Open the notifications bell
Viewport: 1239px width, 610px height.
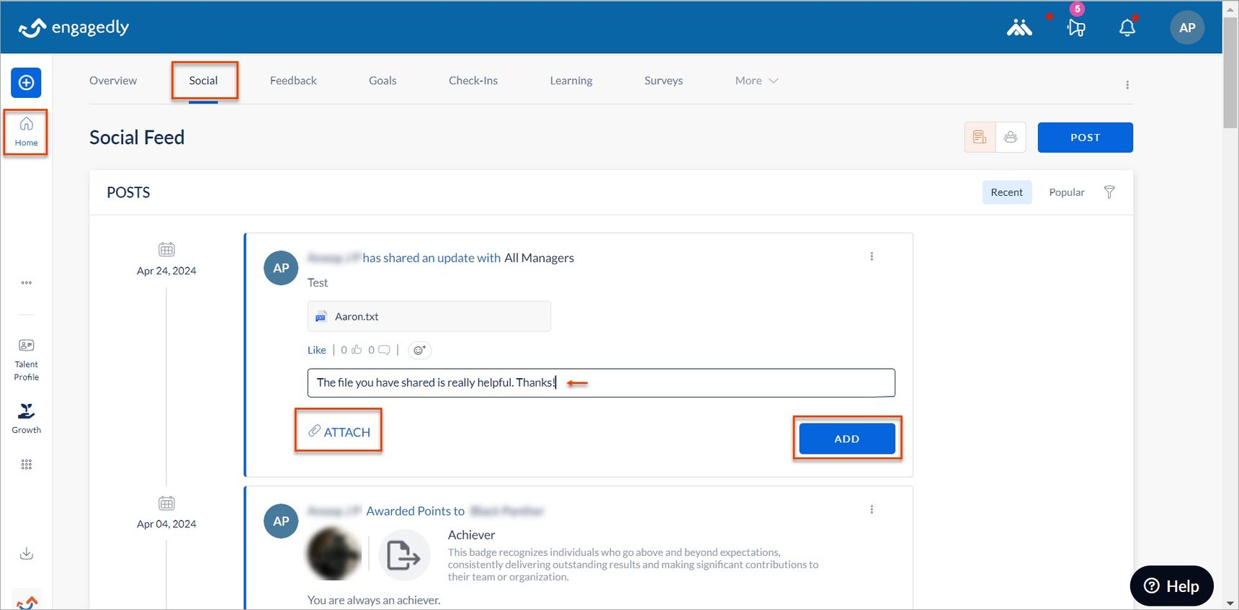pos(1127,28)
